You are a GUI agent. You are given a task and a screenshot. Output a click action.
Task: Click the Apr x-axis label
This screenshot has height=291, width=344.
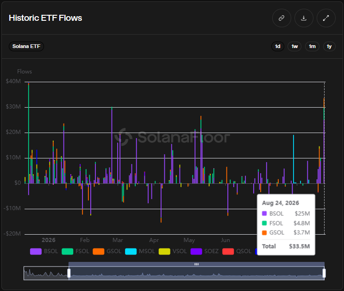tap(154, 240)
